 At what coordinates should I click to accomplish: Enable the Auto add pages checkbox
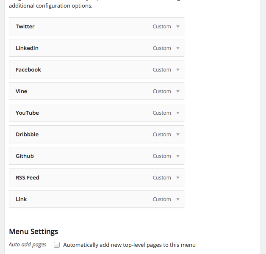57,245
